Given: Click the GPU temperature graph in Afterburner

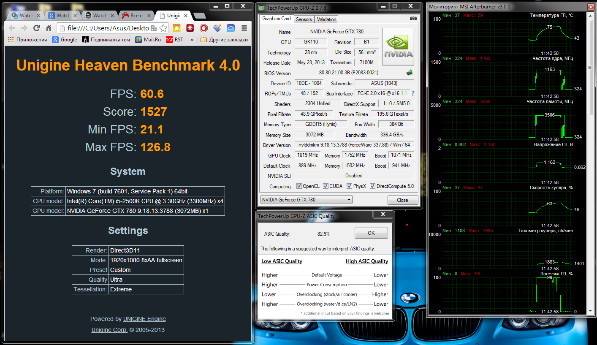Looking at the screenshot, I should coord(507,37).
